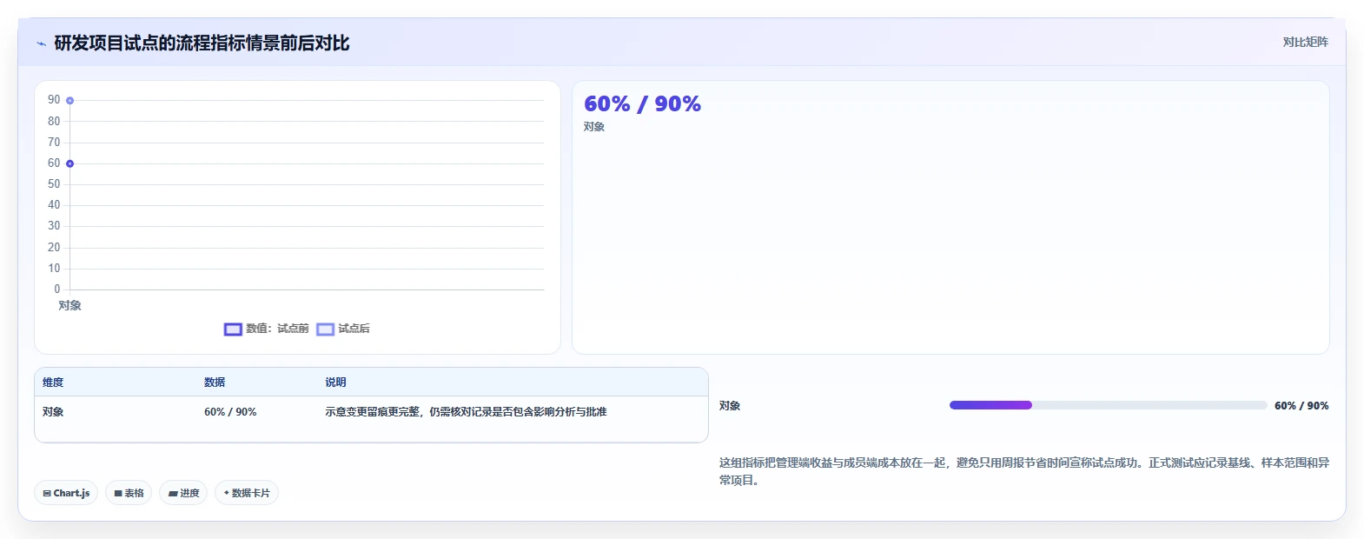Click the large 60% / 90% card value
1364x539 pixels.
point(642,103)
